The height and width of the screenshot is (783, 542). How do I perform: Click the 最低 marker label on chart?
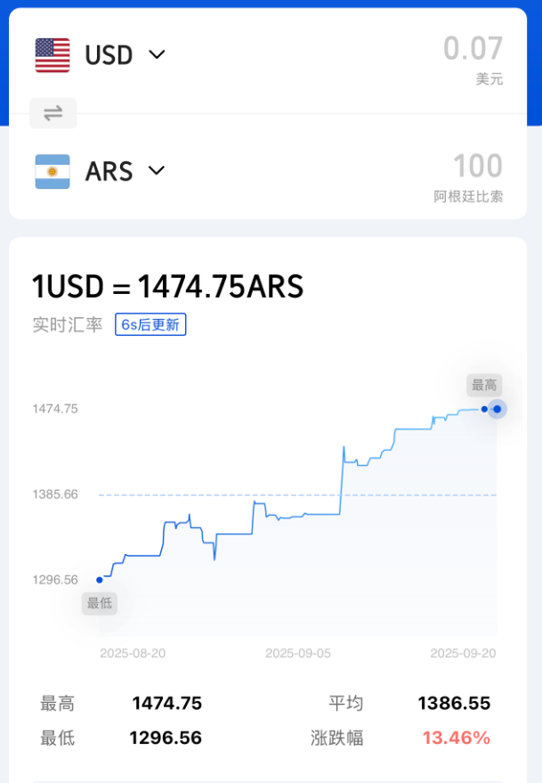coord(99,603)
